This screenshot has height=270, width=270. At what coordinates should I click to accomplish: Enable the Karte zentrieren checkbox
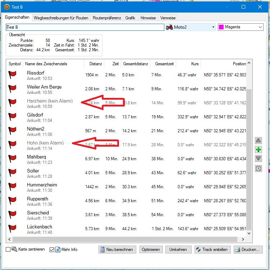[8, 250]
